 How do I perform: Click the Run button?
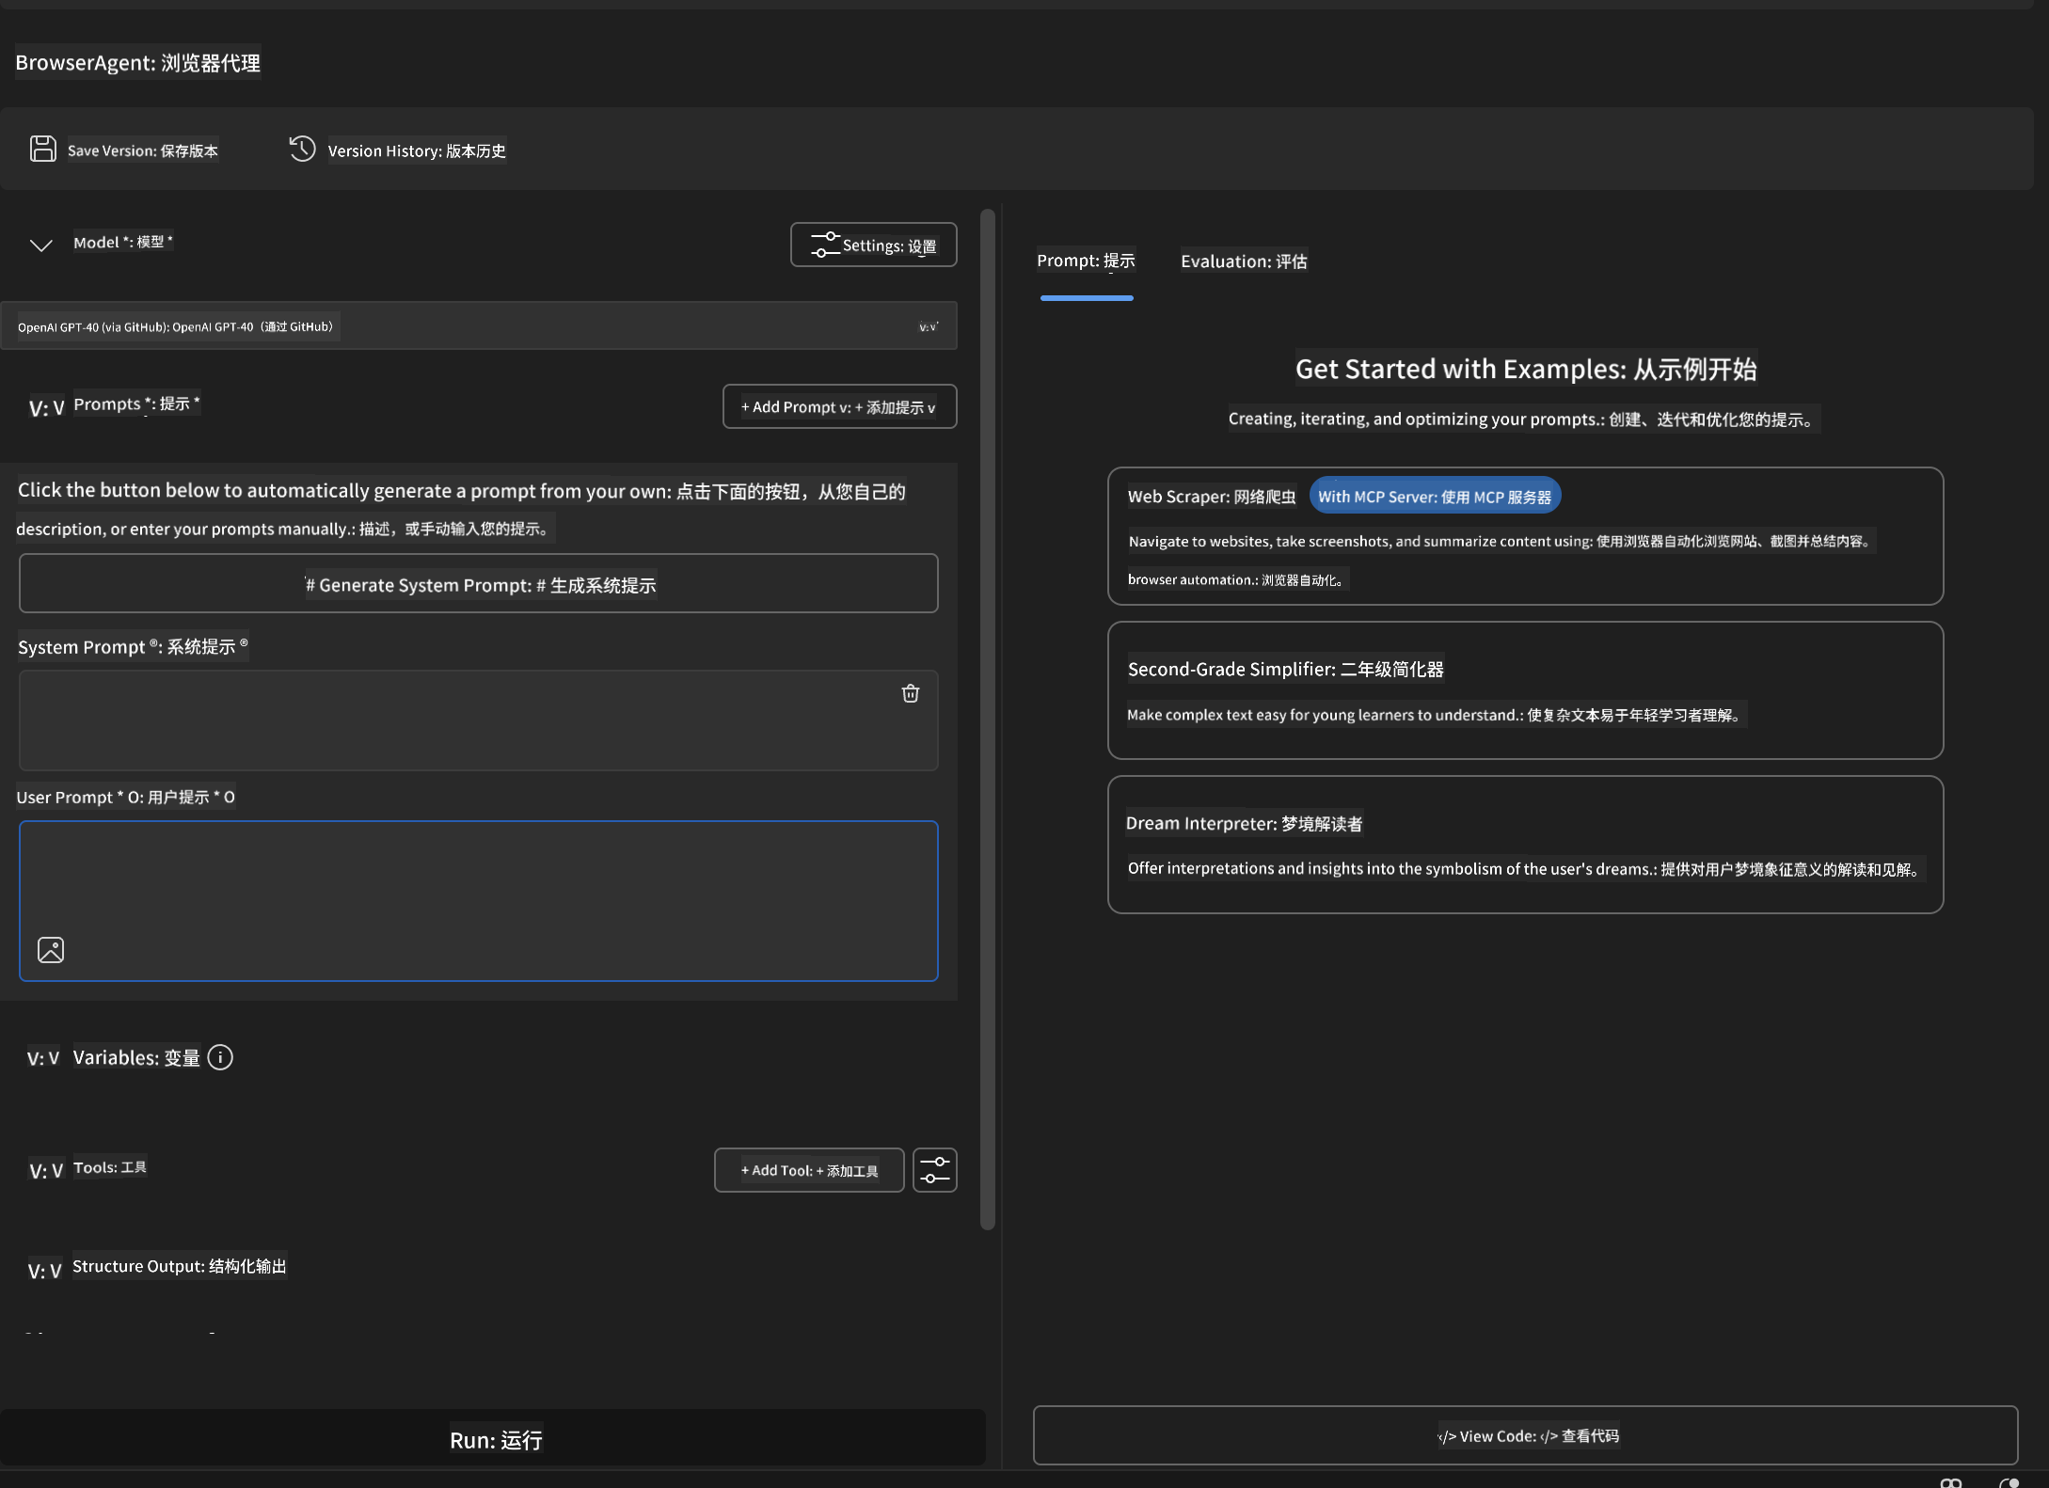click(x=494, y=1438)
